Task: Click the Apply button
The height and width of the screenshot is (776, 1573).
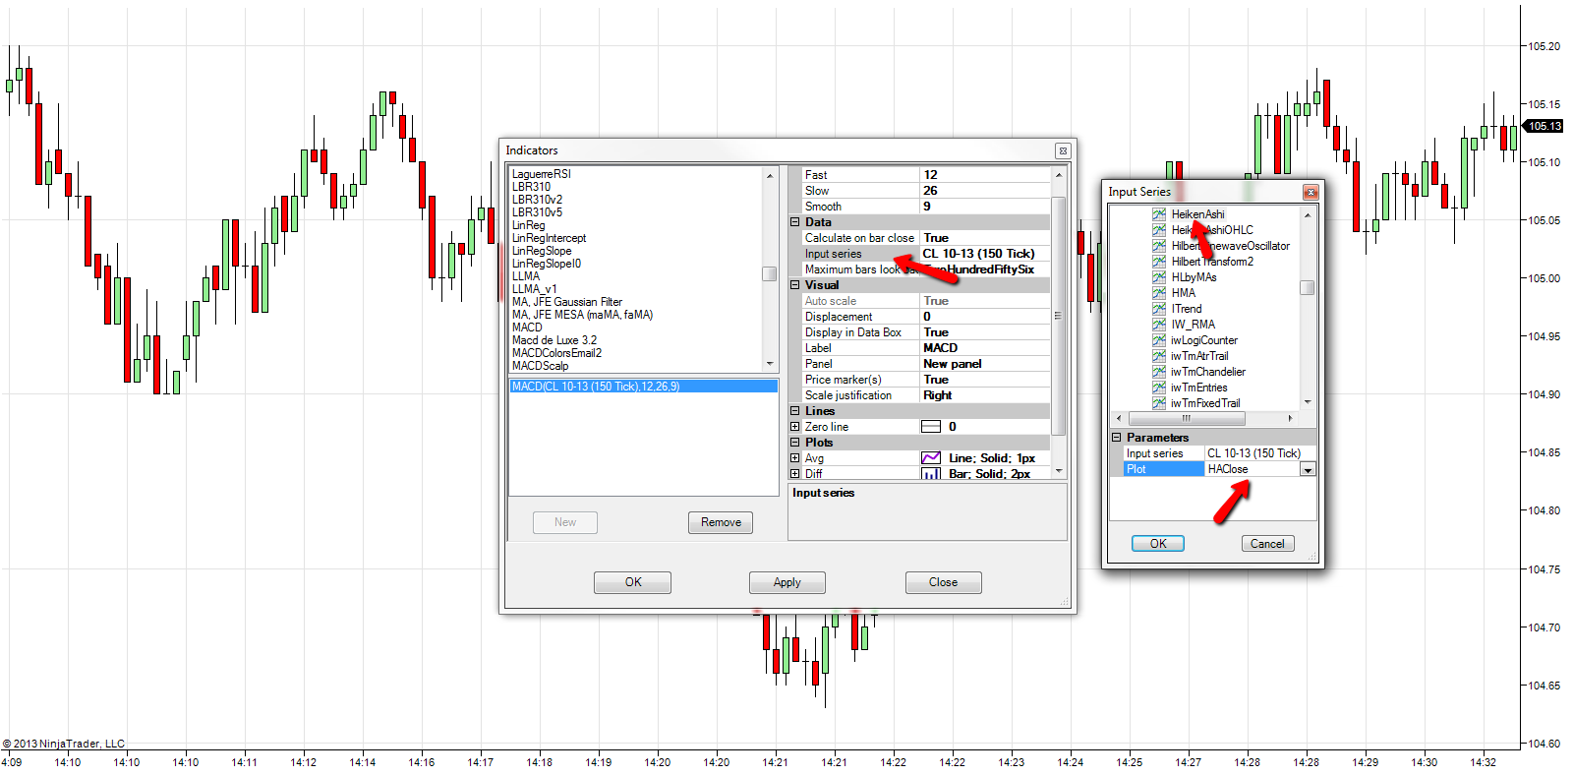Action: [786, 582]
